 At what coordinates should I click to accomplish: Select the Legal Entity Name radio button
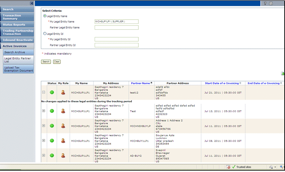tap(45, 16)
